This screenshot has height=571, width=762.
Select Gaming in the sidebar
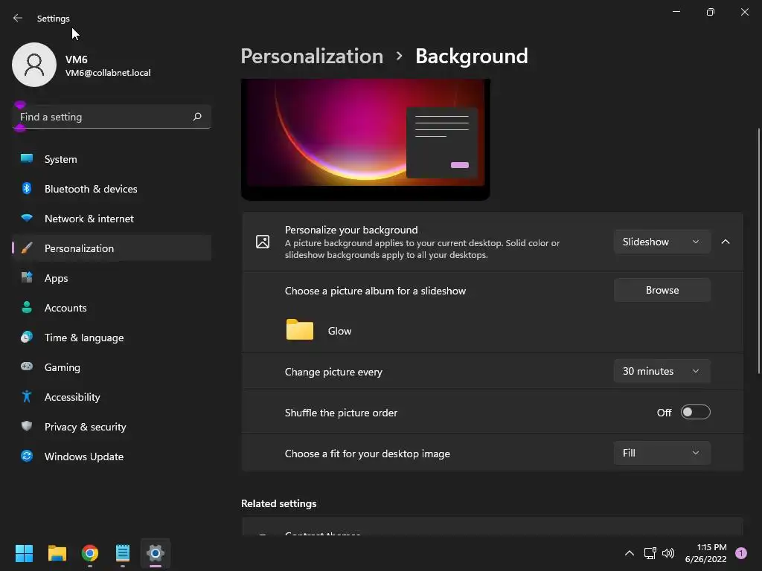coord(112,367)
